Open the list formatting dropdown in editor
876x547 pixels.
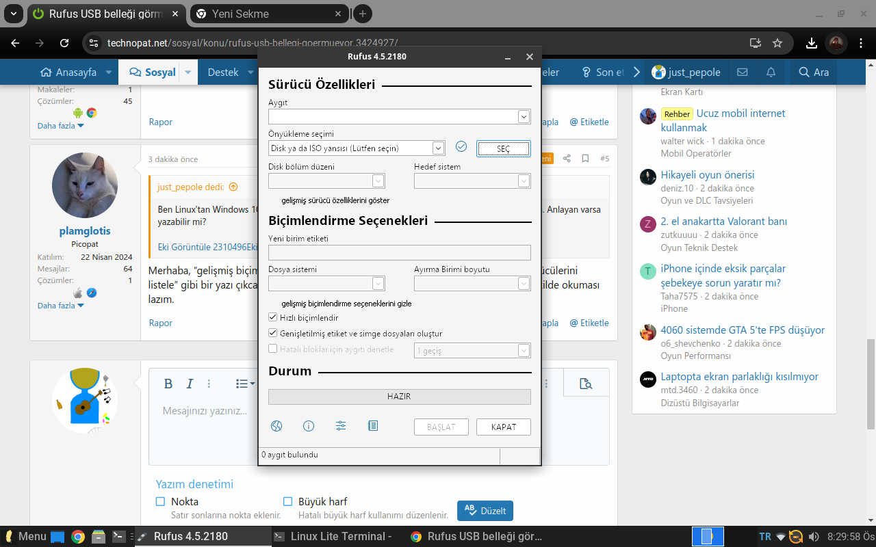(245, 384)
